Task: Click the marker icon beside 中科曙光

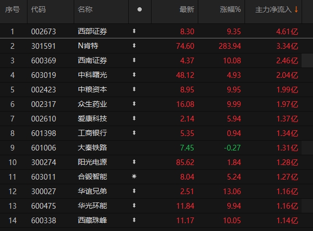Action: coord(134,75)
